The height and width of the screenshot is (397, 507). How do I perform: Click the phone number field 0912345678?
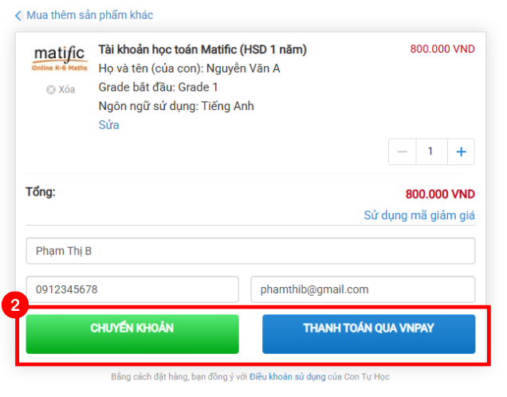click(x=132, y=289)
